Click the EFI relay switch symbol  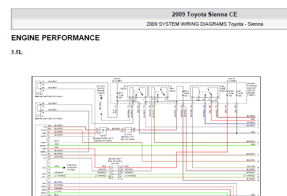point(141,92)
